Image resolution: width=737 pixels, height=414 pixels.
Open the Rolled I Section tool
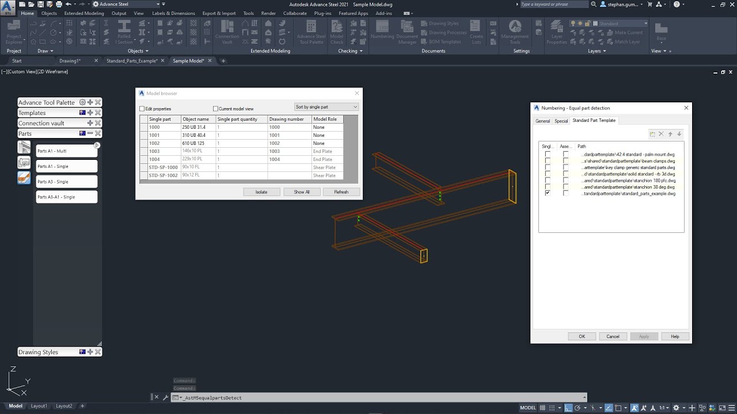point(124,32)
